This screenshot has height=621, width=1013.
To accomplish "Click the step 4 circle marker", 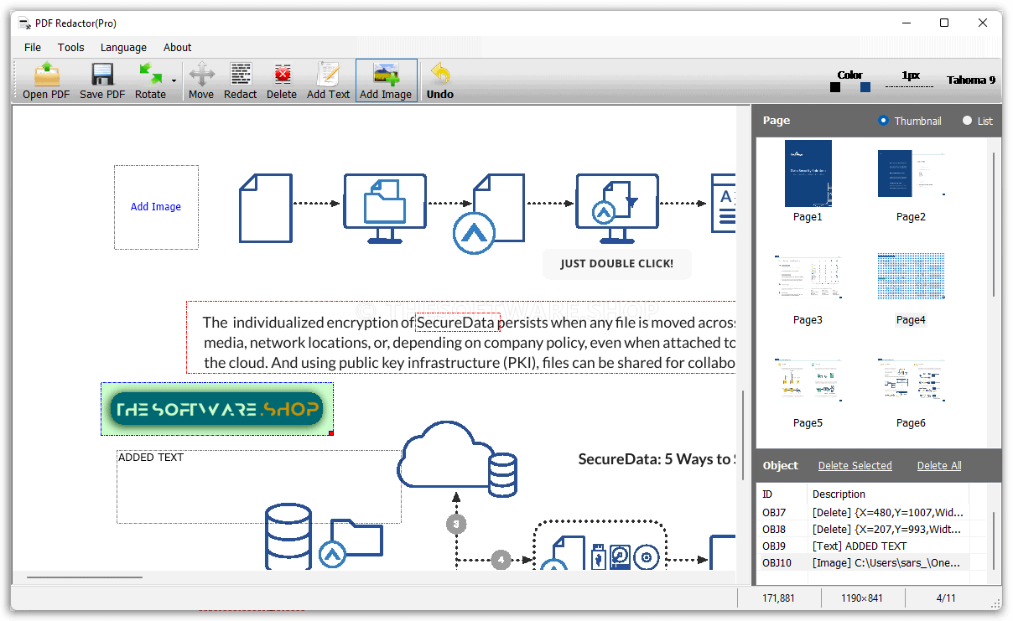I will pyautogui.click(x=501, y=558).
